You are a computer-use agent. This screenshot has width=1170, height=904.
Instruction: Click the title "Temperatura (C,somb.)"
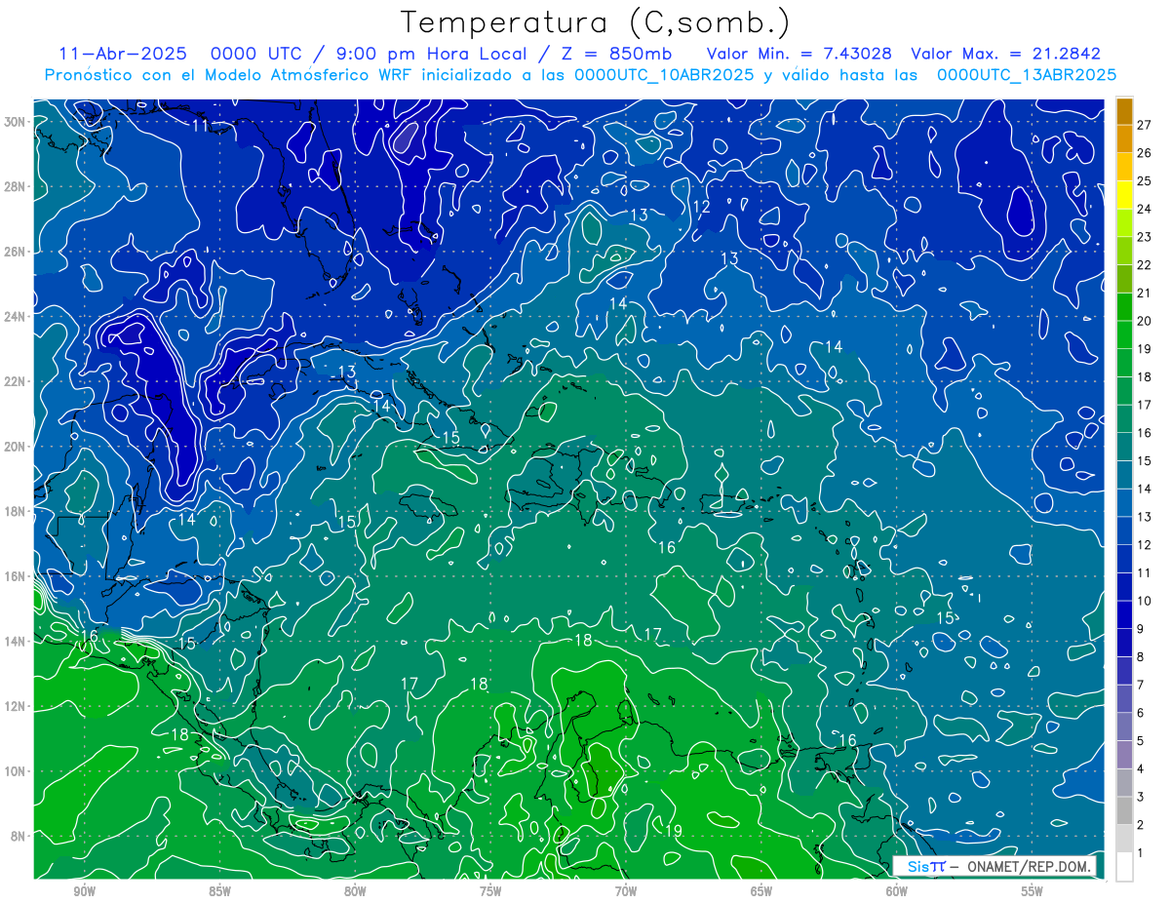click(x=596, y=21)
